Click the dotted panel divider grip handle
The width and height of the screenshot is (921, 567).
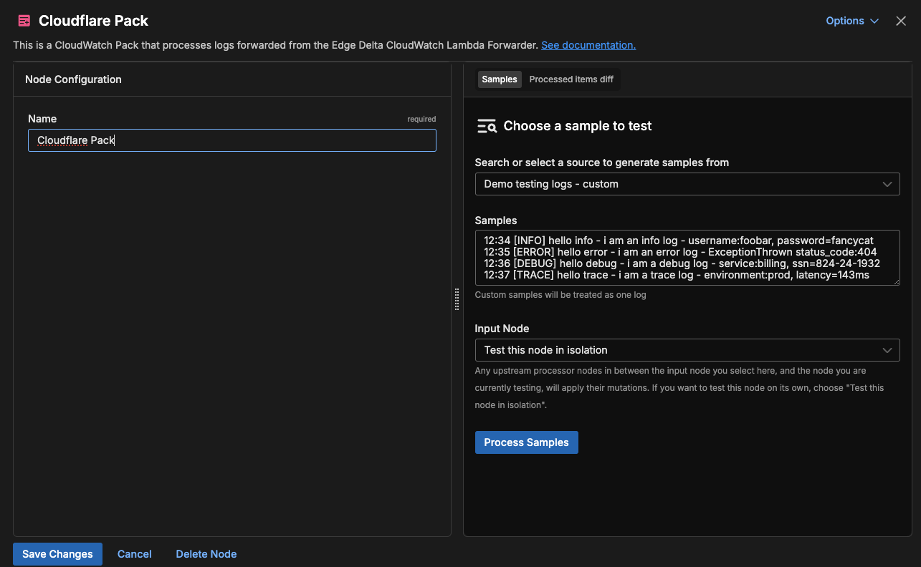click(457, 299)
